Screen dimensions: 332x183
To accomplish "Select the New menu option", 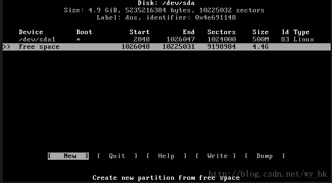I will point(68,156).
